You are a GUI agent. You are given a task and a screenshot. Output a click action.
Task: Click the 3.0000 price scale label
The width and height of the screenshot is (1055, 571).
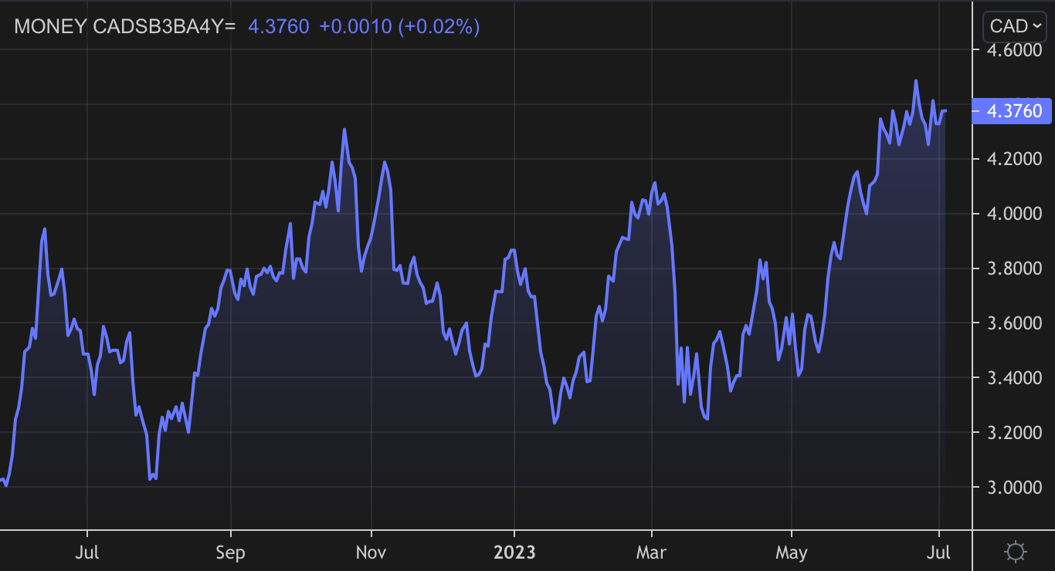click(x=1016, y=487)
